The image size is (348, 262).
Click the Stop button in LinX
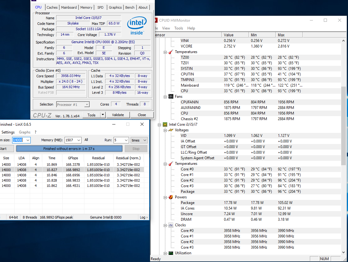[x=136, y=149]
